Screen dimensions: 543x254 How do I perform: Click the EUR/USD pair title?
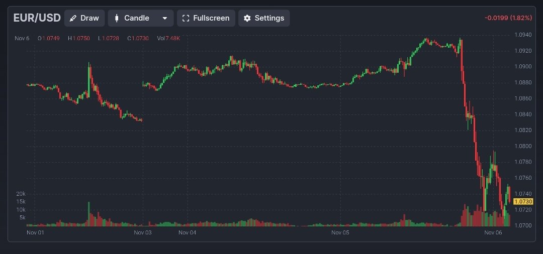[x=37, y=18]
